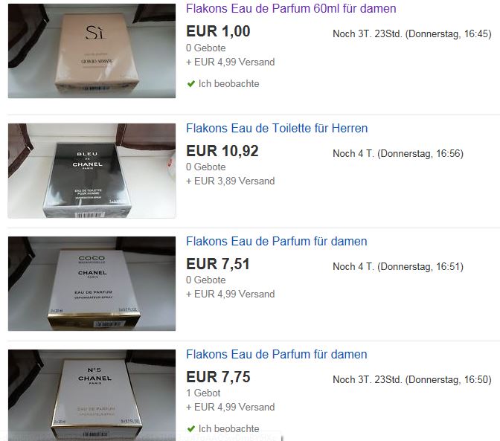Viewport: 500px width, 441px height.
Task: Click '1 Gebot' bid count
Action: (x=203, y=393)
